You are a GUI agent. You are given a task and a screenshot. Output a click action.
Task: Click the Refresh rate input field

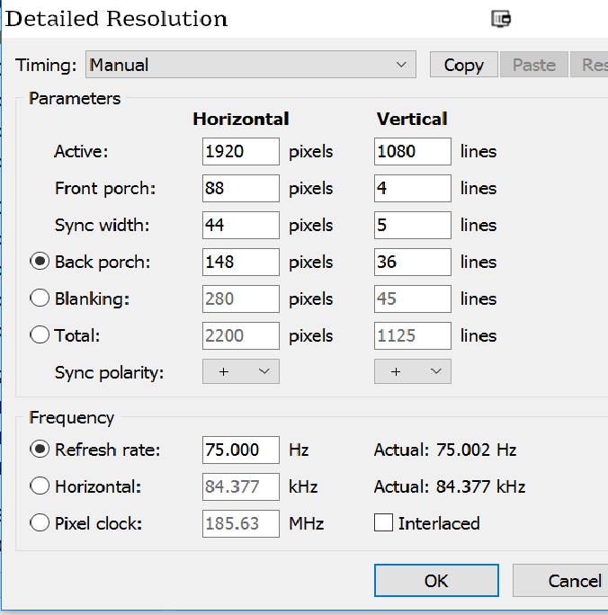(x=240, y=450)
